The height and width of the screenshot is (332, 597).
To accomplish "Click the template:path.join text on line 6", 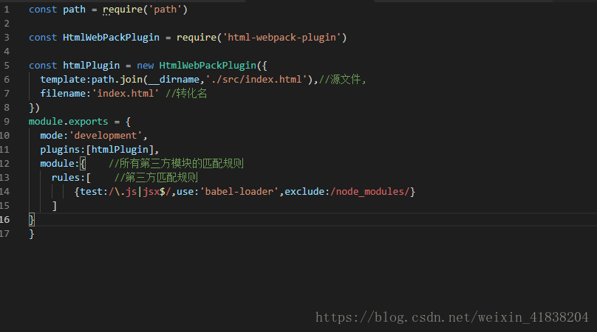I will 92,80.
